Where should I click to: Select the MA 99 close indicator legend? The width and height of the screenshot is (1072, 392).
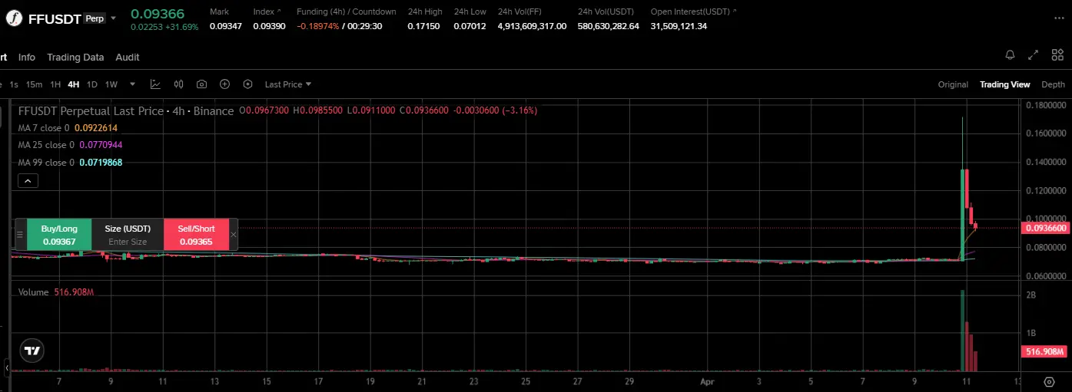click(70, 163)
